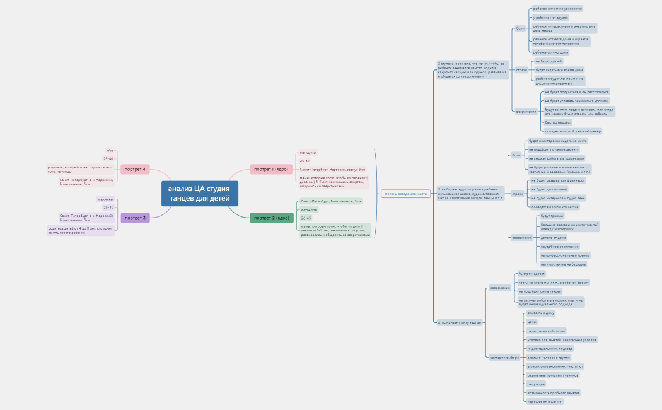Click the 'попадется плохой учитель/тренер' node
The height and width of the screenshot is (410, 662).
572,131
